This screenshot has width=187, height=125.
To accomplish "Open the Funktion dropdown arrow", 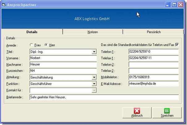I will [x=94, y=84].
